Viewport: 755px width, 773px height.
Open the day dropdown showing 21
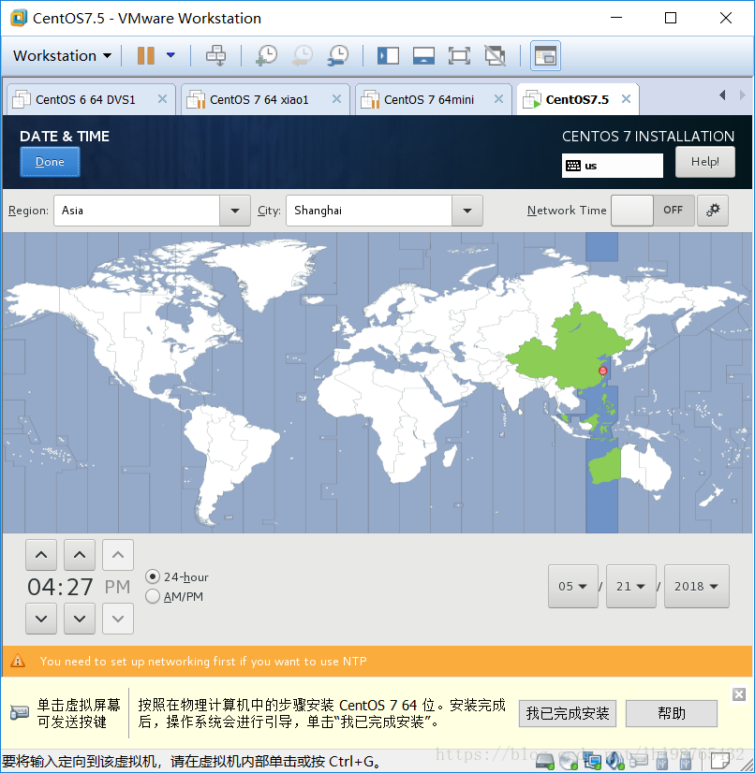[630, 586]
